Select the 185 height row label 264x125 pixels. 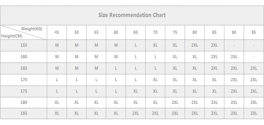point(24,113)
